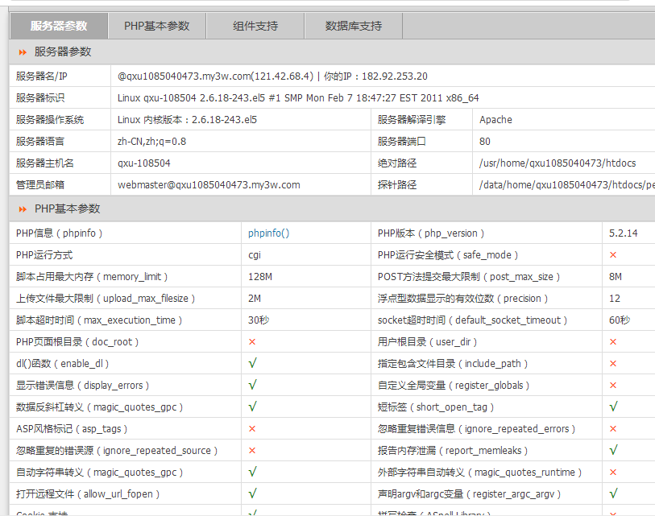Click the display_errors check mark icon
Viewport: 655px width, 516px height.
pos(252,386)
